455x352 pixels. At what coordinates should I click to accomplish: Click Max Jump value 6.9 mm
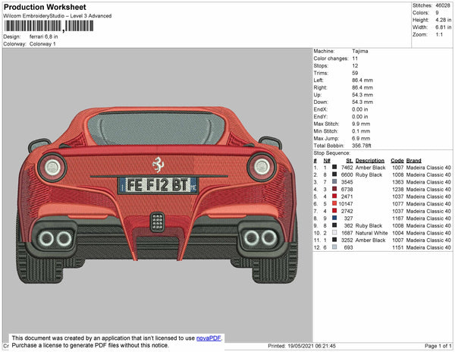click(x=361, y=138)
